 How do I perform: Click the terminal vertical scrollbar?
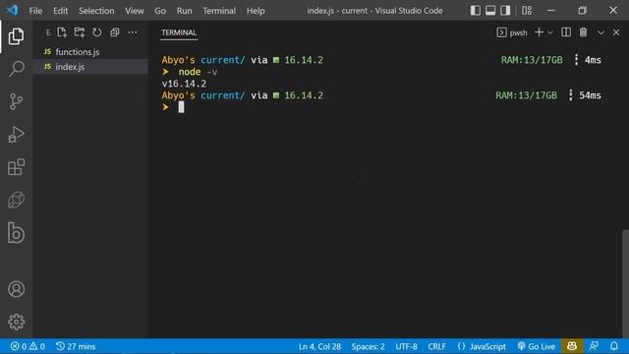[625, 284]
